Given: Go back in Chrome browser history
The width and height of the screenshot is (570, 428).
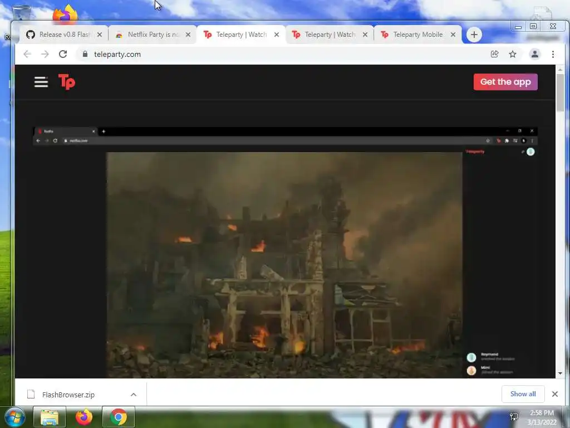Looking at the screenshot, I should click(27, 54).
